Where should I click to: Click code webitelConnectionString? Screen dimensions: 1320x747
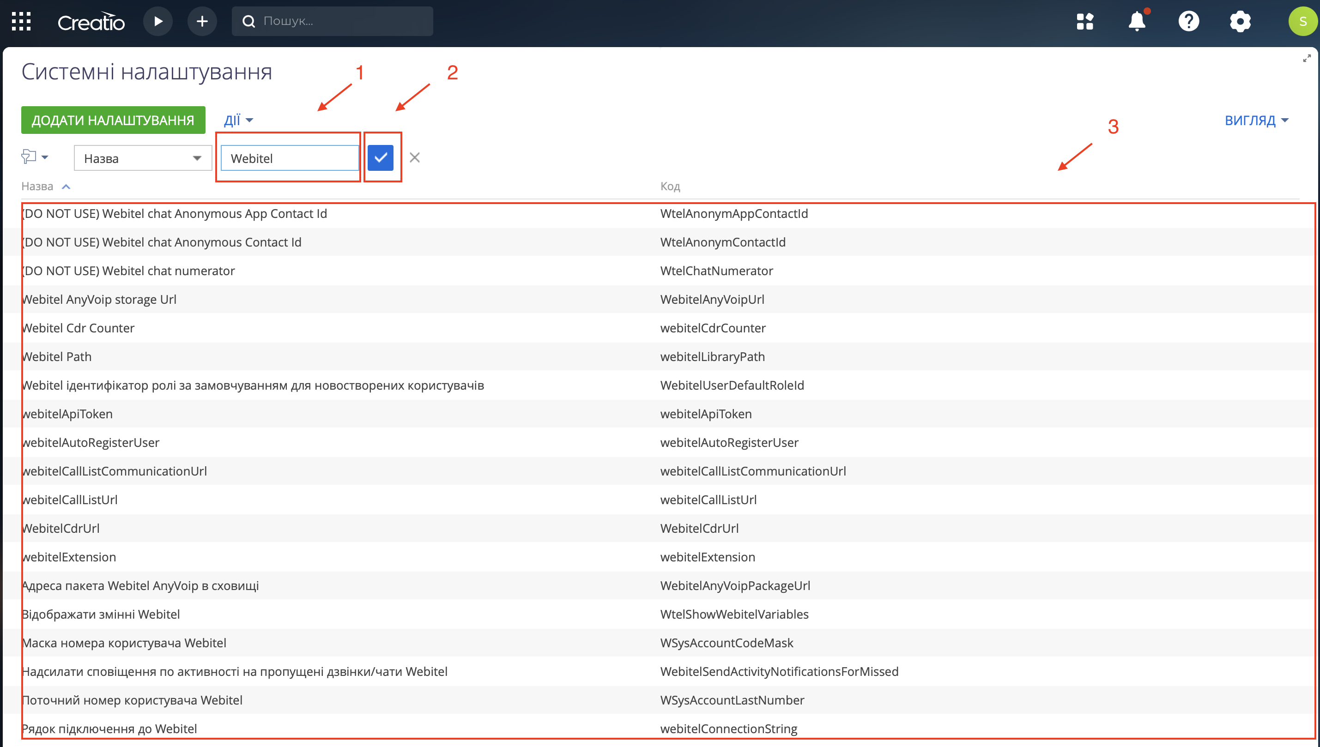coord(729,729)
